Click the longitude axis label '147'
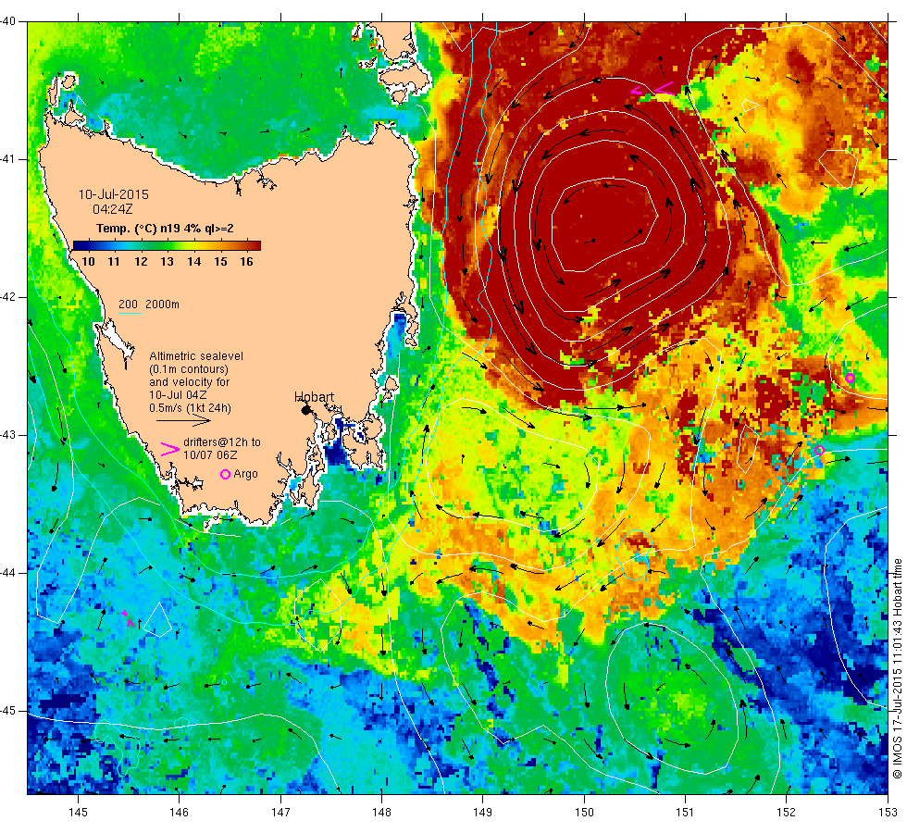907x833 pixels. 280,813
